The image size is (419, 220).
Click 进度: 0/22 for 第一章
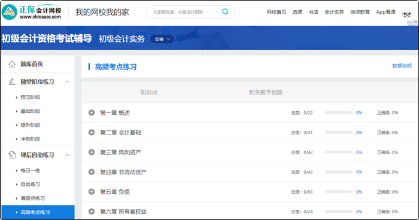(x=302, y=113)
